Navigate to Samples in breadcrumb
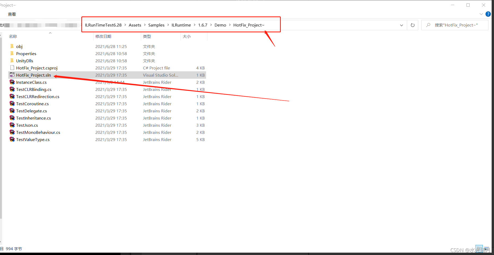The height and width of the screenshot is (255, 494). (x=156, y=25)
